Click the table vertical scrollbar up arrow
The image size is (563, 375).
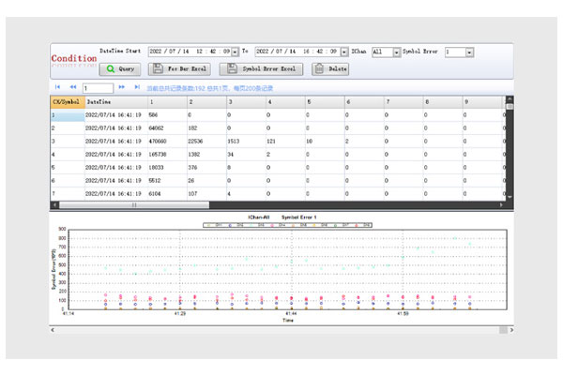pos(510,98)
